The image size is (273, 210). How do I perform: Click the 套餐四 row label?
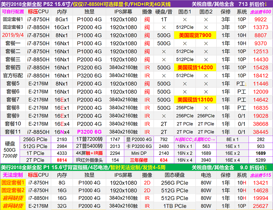coord(13,67)
